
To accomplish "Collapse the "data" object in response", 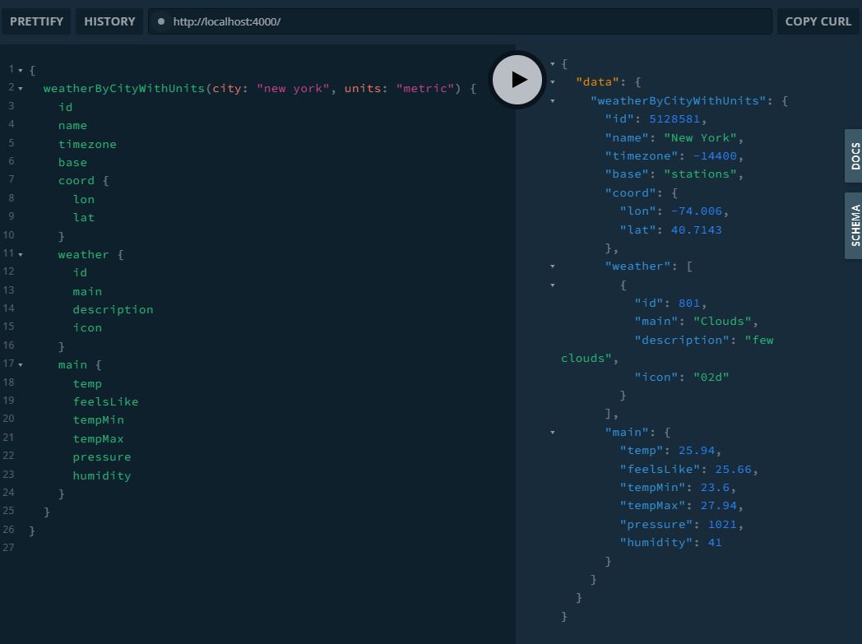I will [553, 82].
